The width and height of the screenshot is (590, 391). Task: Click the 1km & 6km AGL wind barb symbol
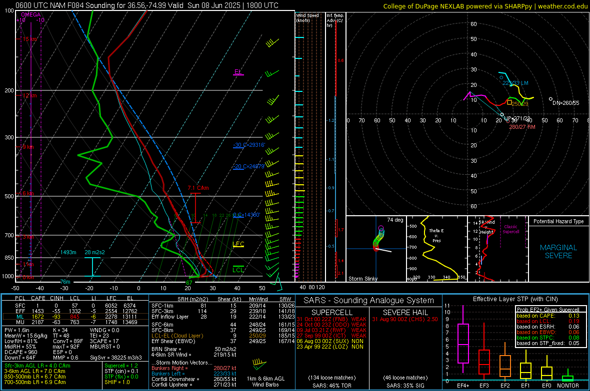pos(259,364)
